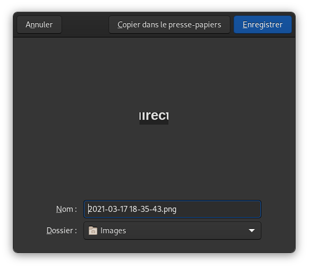
Task: Open the Dossier folder dropdown
Action: click(172, 230)
